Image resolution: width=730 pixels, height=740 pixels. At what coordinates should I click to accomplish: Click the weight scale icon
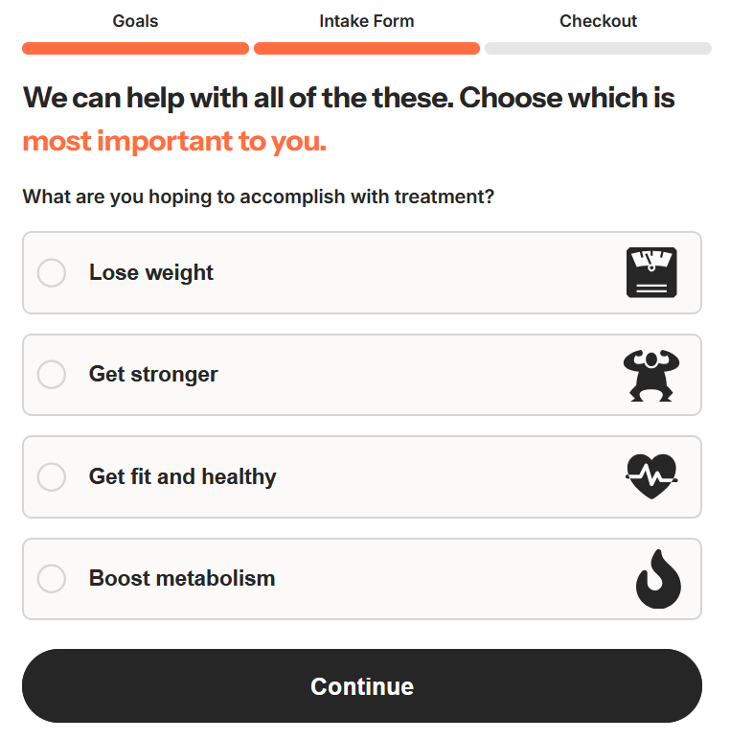pos(651,272)
